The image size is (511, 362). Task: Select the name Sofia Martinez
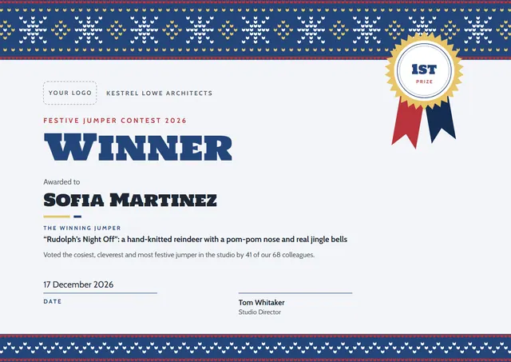pyautogui.click(x=130, y=200)
